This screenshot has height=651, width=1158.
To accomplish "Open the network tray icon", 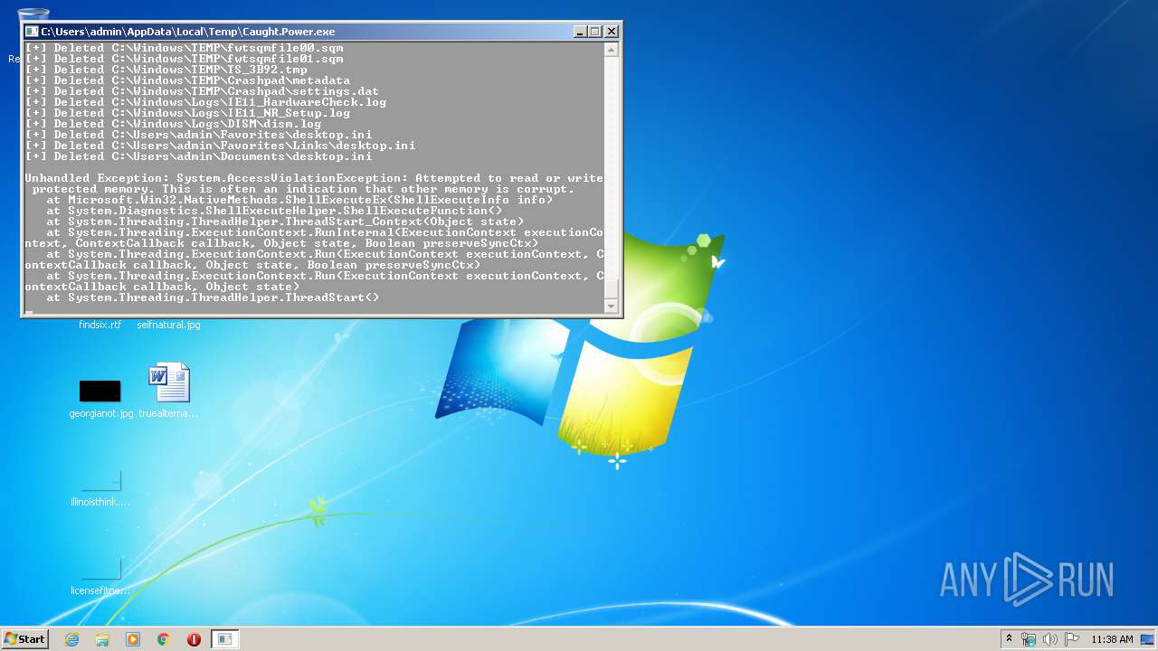I will coord(1029,639).
